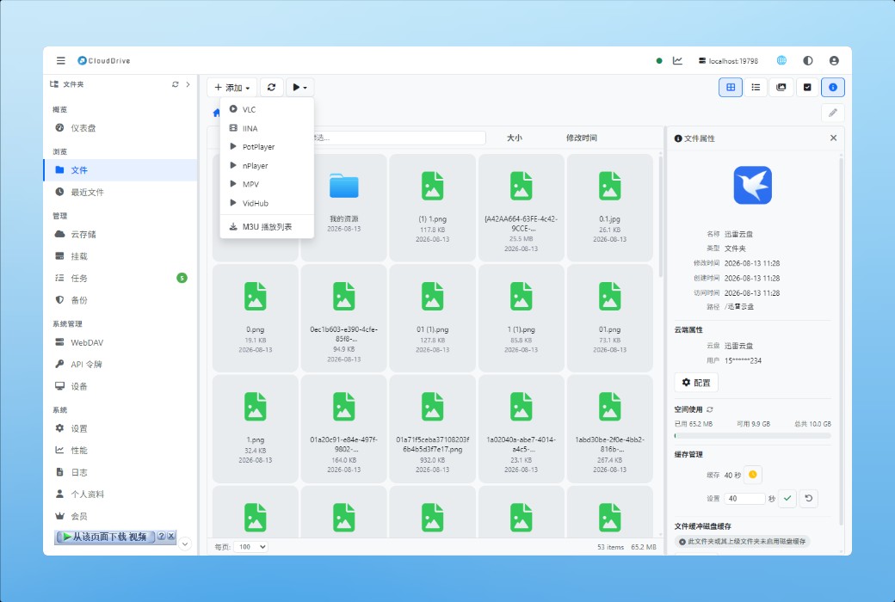Image resolution: width=895 pixels, height=602 pixels.
Task: Select file (1) 1.png
Action: click(x=432, y=208)
